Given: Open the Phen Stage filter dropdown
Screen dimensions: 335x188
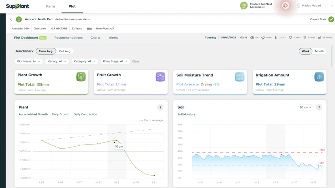Looking at the screenshot, I should [x=115, y=61].
